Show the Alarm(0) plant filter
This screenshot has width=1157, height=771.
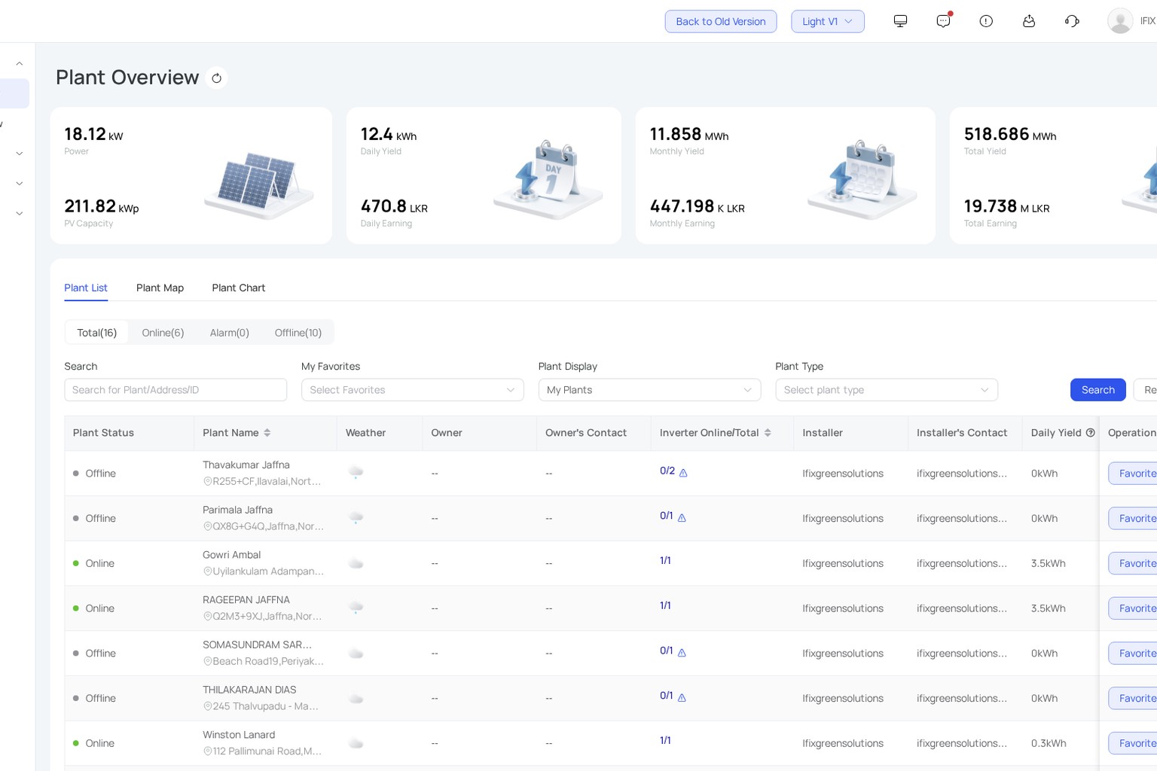coord(230,333)
